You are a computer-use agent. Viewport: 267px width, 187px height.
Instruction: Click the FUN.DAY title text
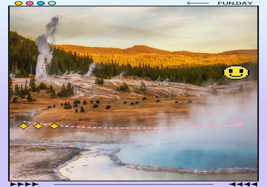235,3
